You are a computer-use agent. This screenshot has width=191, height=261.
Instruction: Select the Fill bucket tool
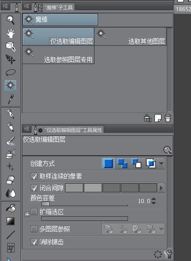[11, 208]
